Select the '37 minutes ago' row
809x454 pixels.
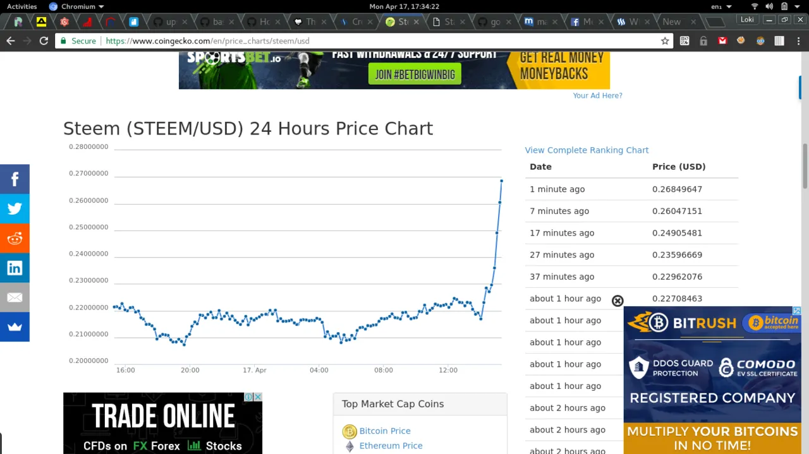pos(631,277)
